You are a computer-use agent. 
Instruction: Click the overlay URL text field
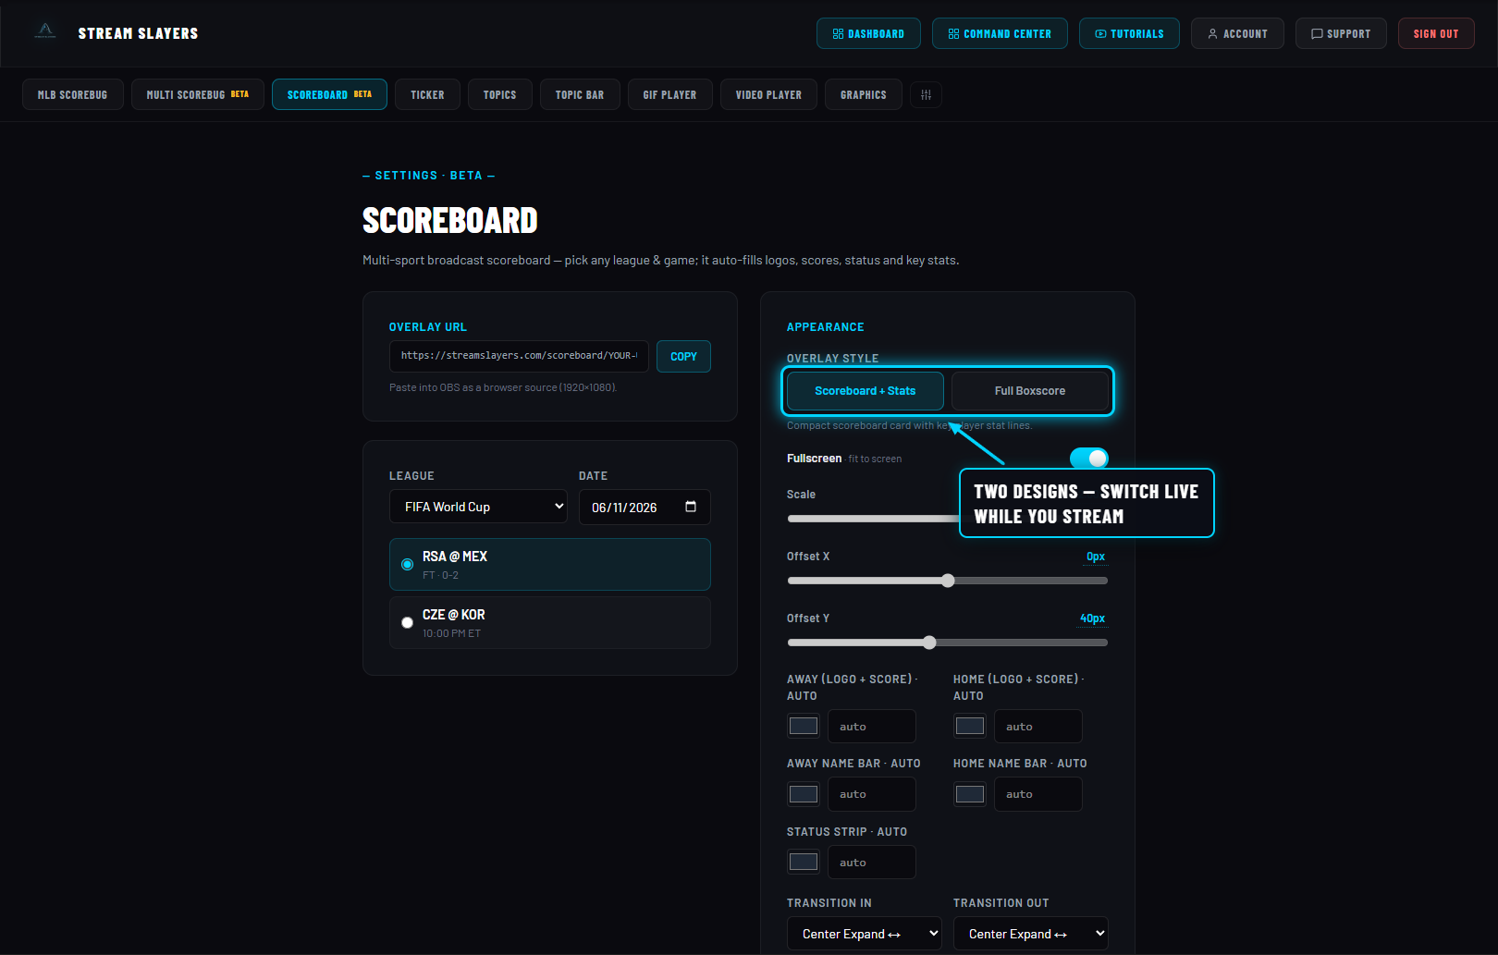point(519,356)
